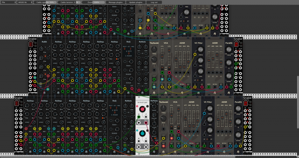Image resolution: width=299 pixels, height=158 pixels.
Task: Open the File menu dropdown
Action: pyautogui.click(x=8, y=2)
